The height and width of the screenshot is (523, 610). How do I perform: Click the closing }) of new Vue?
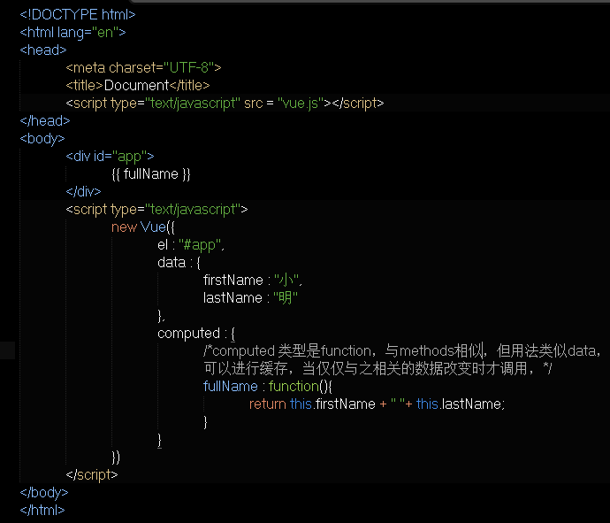pos(116,458)
